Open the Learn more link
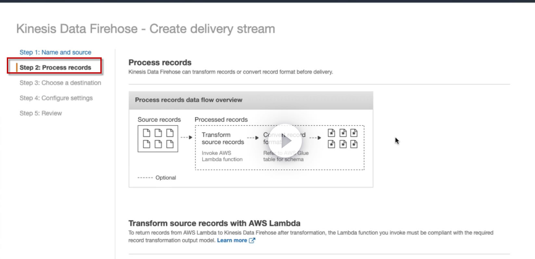This screenshot has width=535, height=259. [x=232, y=240]
